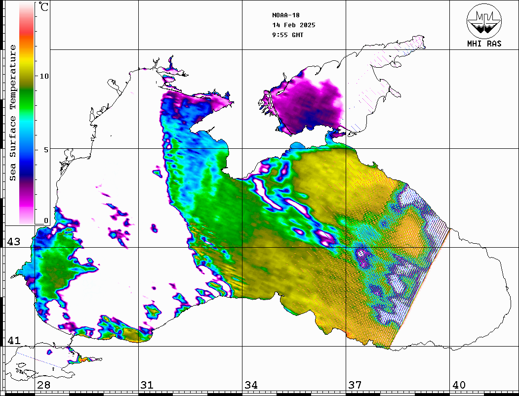This screenshot has height=396, width=519.
Task: Click the '9:55 GMT' time text
Action: (x=287, y=35)
